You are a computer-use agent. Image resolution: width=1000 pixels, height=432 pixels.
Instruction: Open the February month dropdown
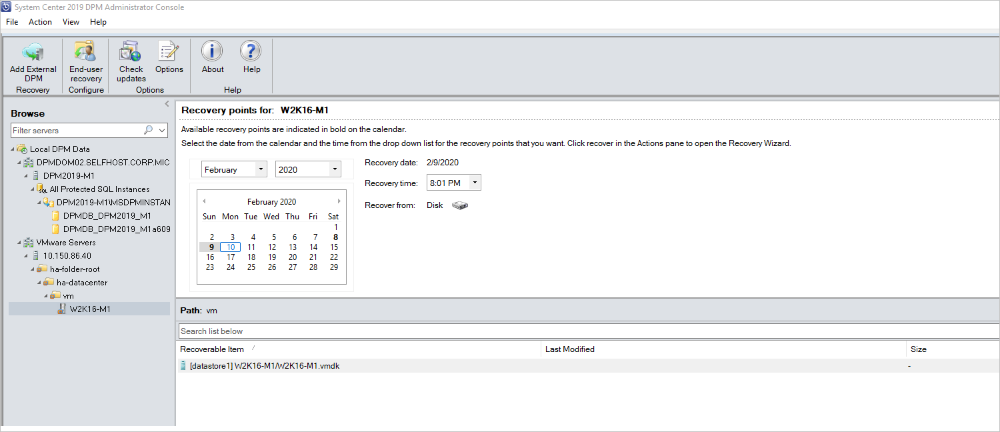pos(260,169)
